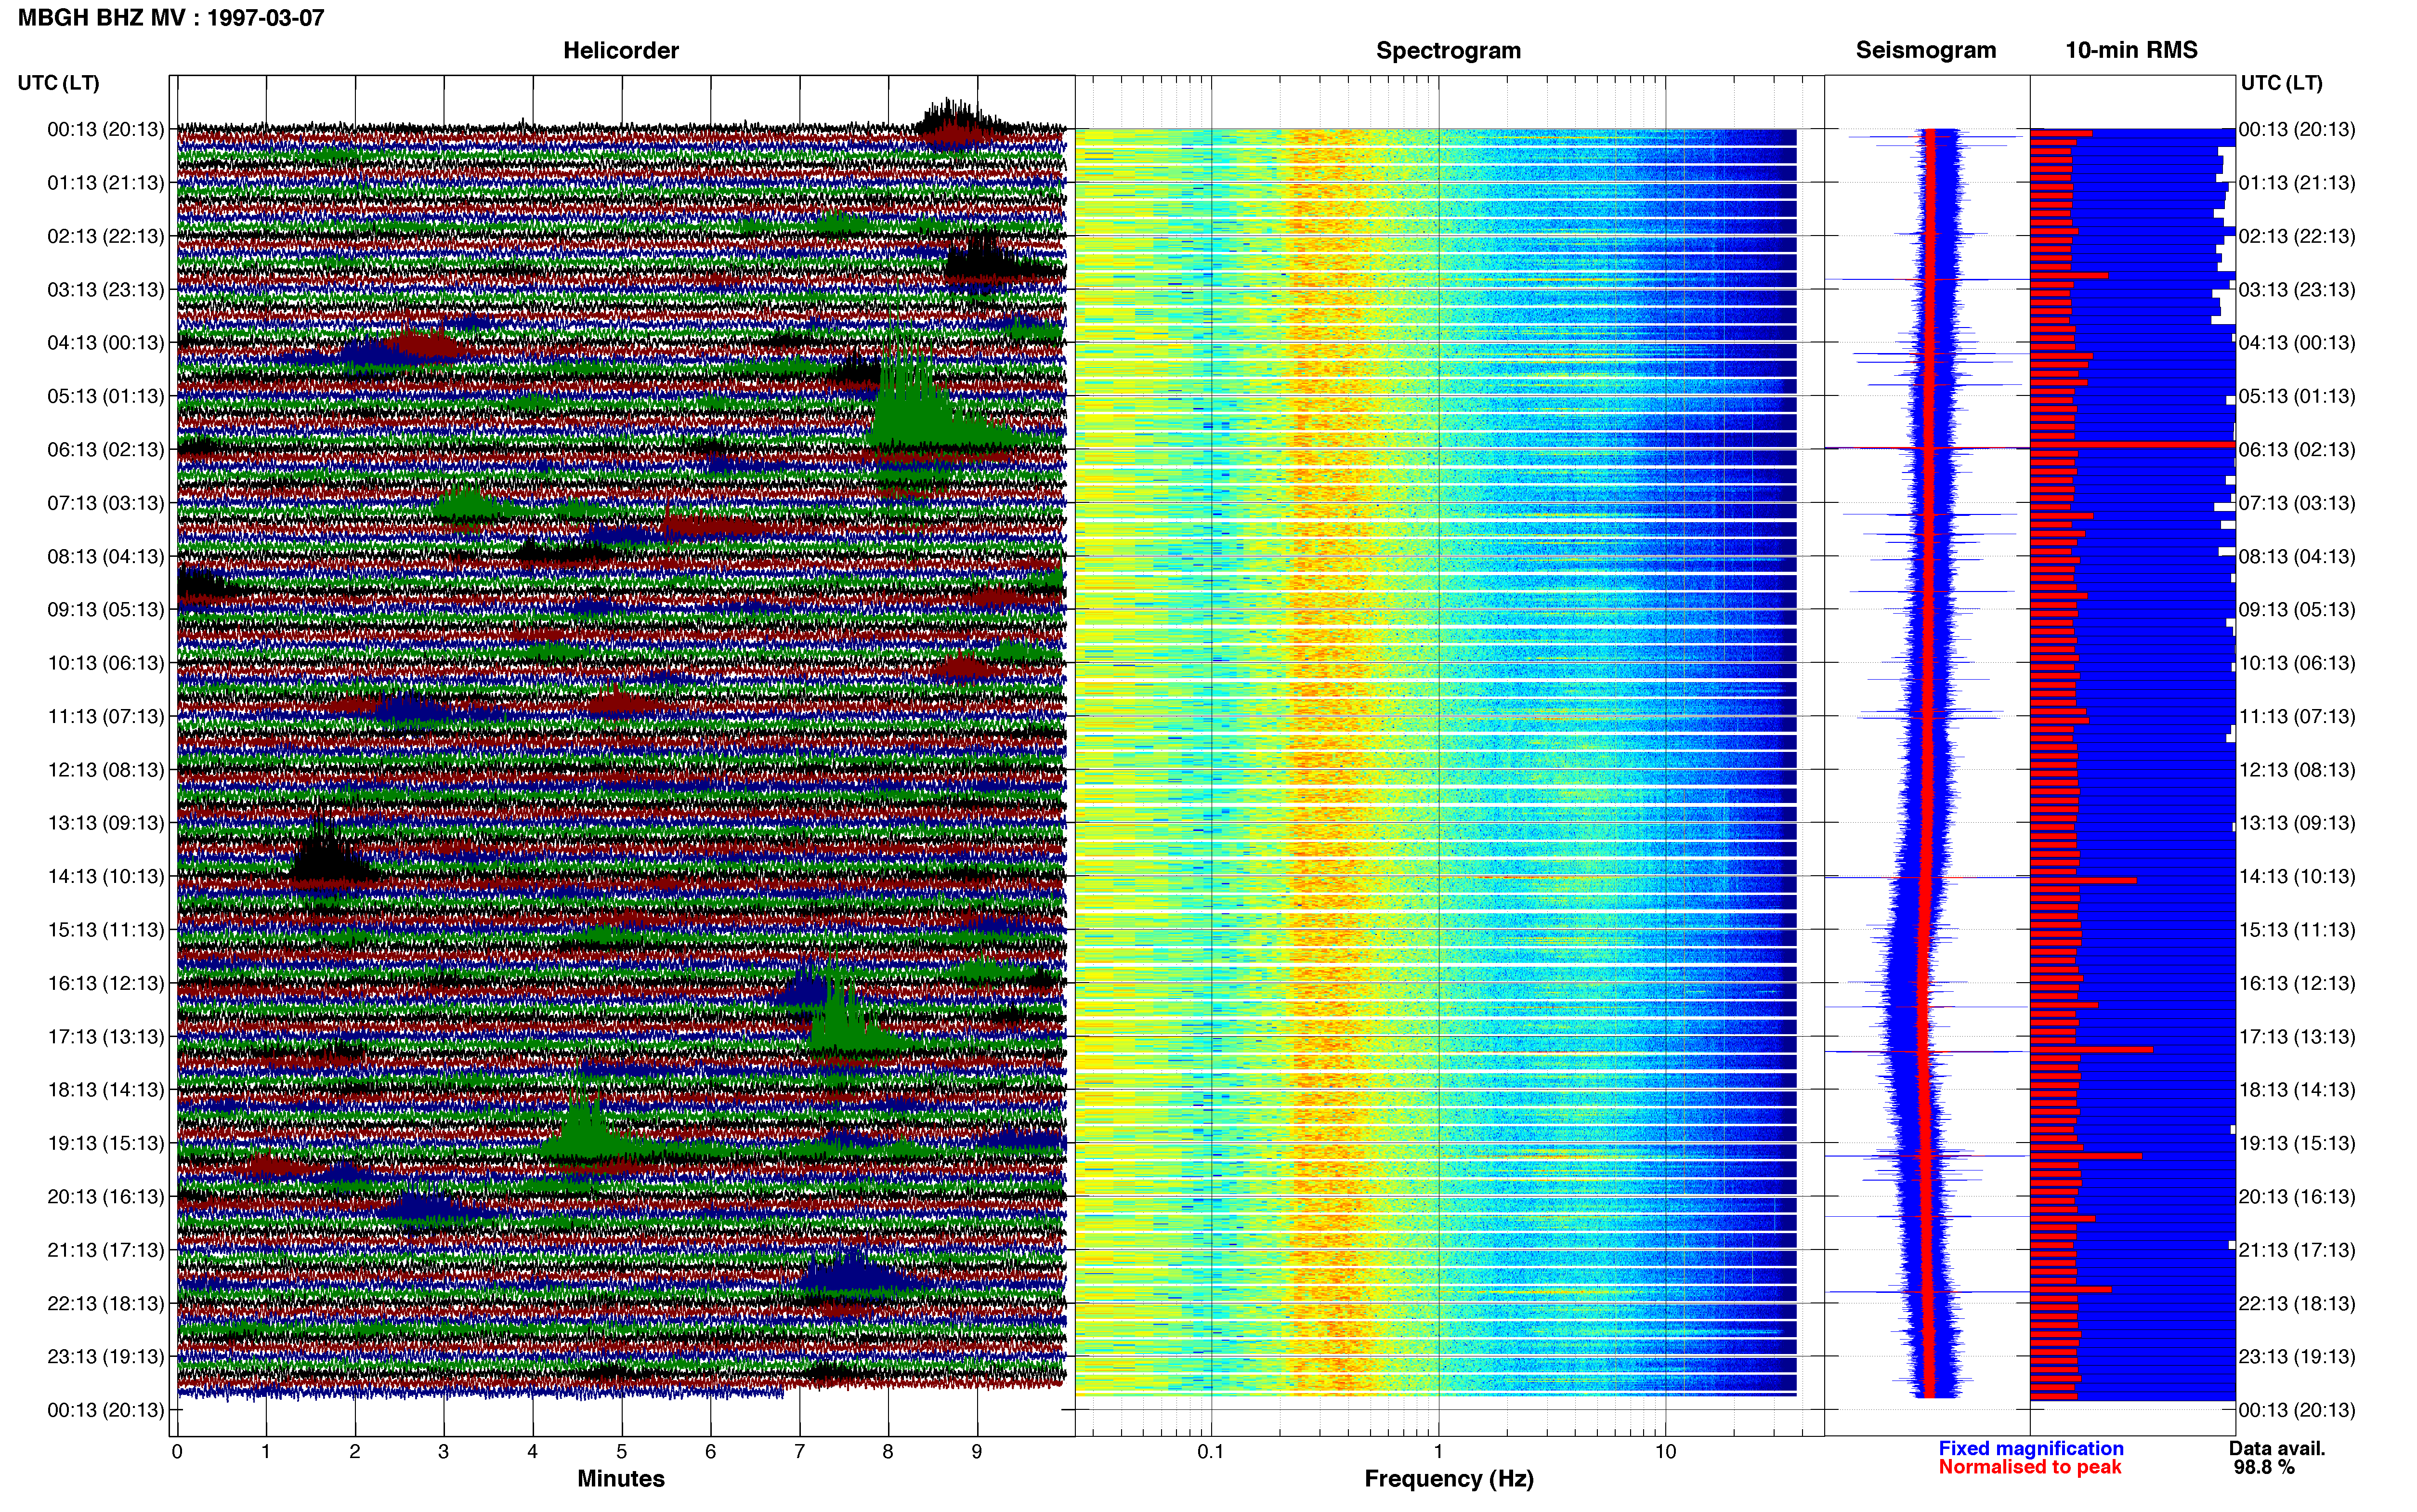
Task: Select '10:13 (06:13)' on the Helicorder time axis
Action: tap(106, 663)
